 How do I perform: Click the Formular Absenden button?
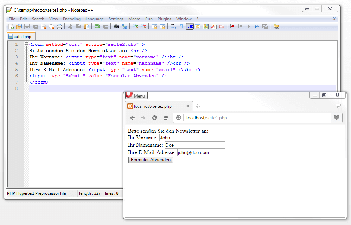click(151, 160)
